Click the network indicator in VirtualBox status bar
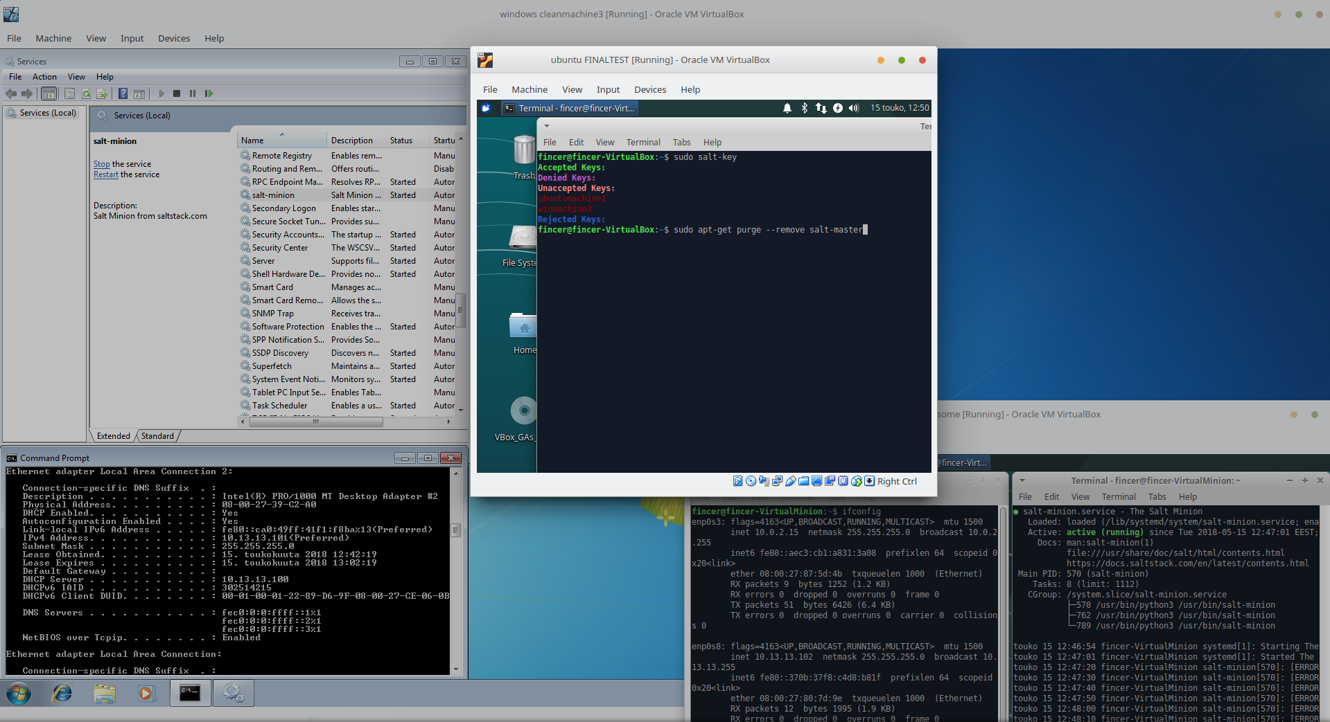Viewport: 1330px width, 722px height. coord(778,481)
